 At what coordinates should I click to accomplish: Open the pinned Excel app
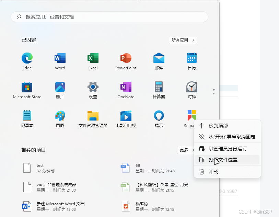(93, 61)
